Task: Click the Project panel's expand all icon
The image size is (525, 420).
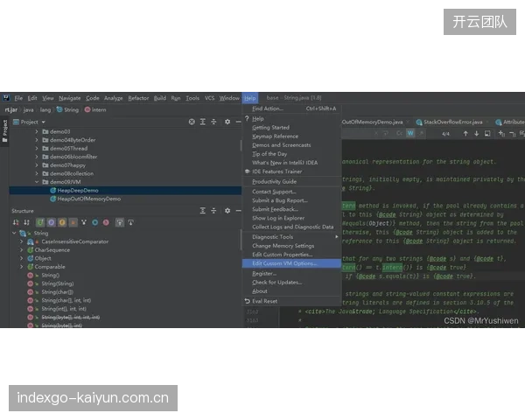Action: point(203,122)
